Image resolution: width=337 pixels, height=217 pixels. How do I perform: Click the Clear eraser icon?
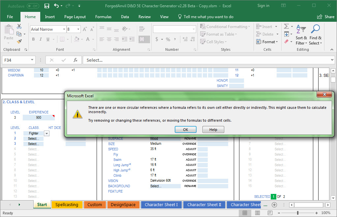click(x=286, y=42)
